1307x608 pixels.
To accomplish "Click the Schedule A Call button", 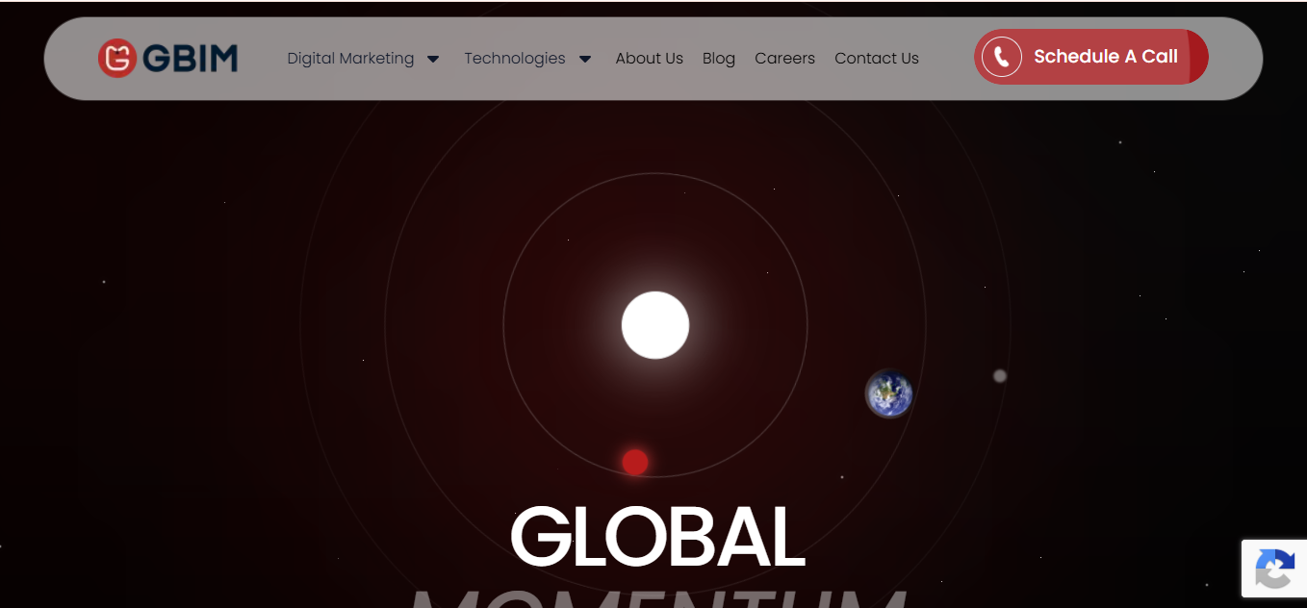I will [1090, 57].
